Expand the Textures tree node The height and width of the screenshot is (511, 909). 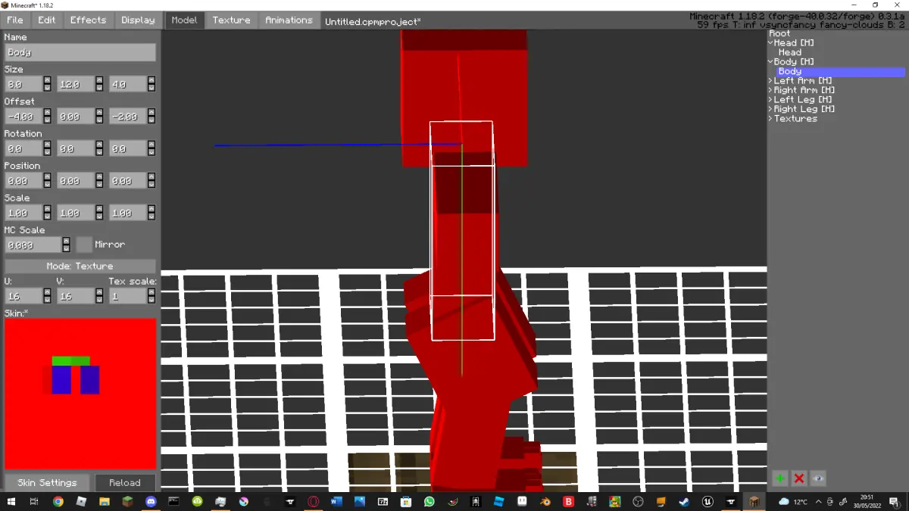coord(770,119)
